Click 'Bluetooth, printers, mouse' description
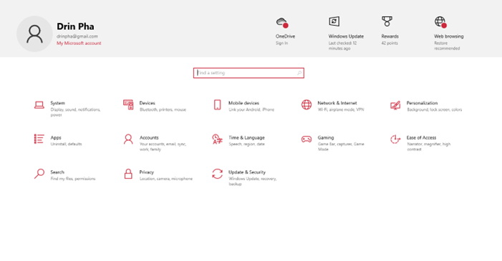Viewport: 502px width, 261px height. point(163,109)
